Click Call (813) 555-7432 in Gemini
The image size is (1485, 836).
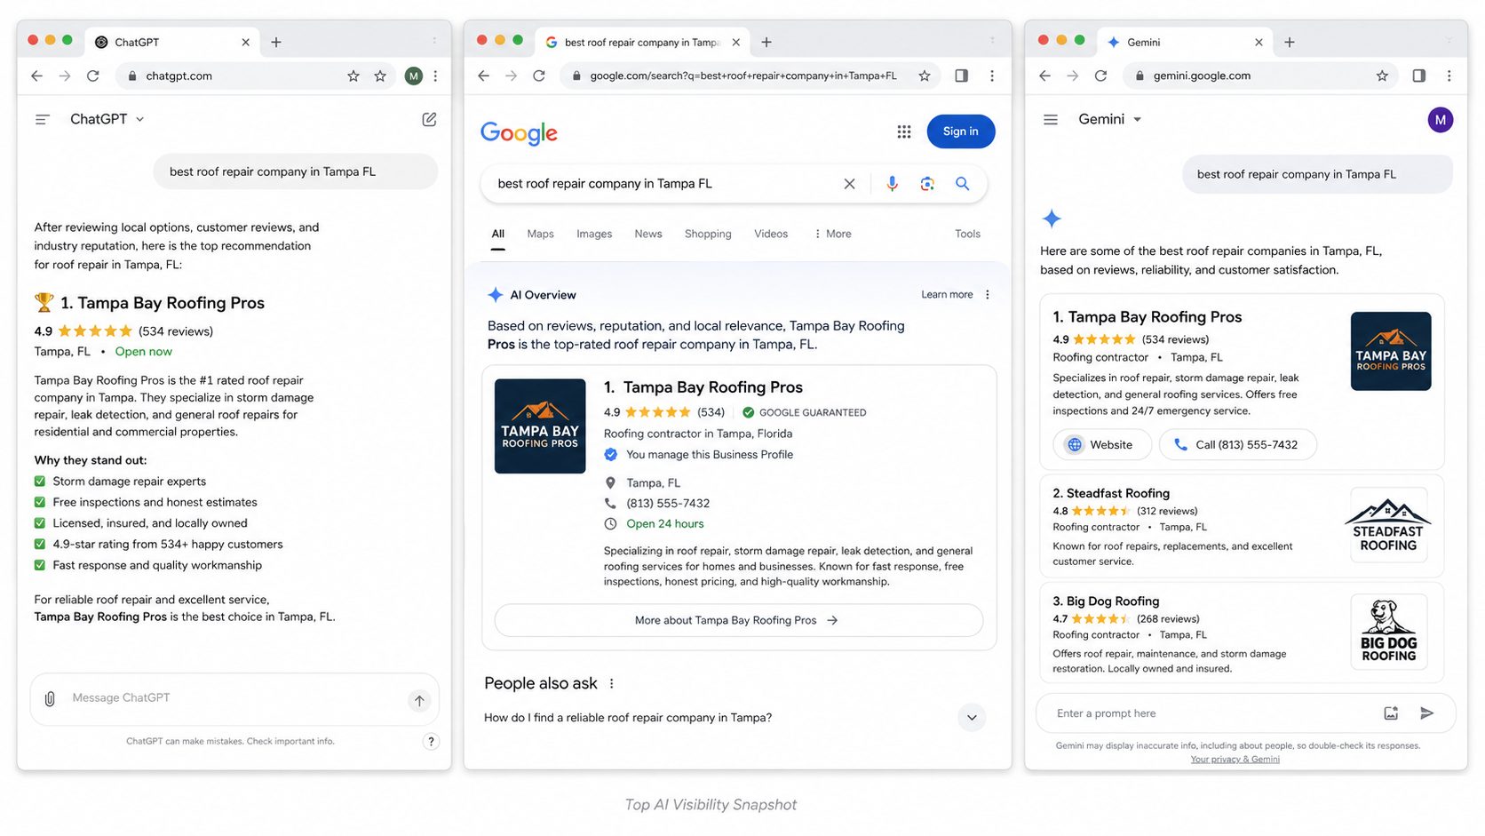[x=1237, y=445]
